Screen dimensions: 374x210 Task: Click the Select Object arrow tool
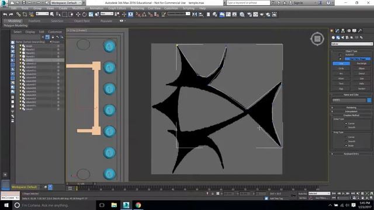tap(52, 15)
